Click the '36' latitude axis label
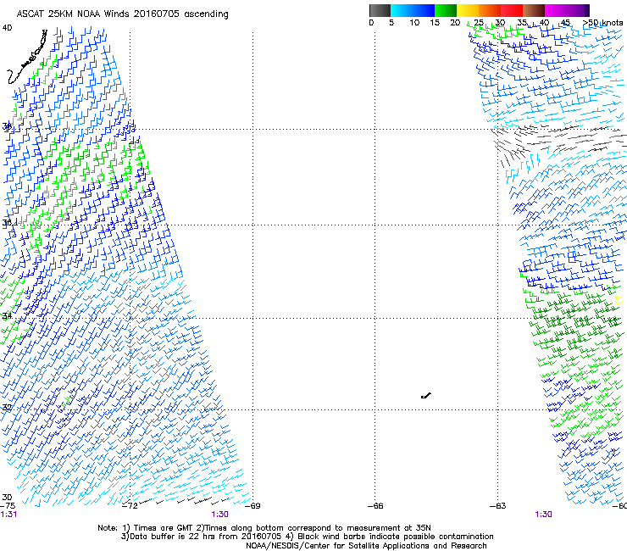Image resolution: width=627 pixels, height=551 pixels. [x=7, y=223]
